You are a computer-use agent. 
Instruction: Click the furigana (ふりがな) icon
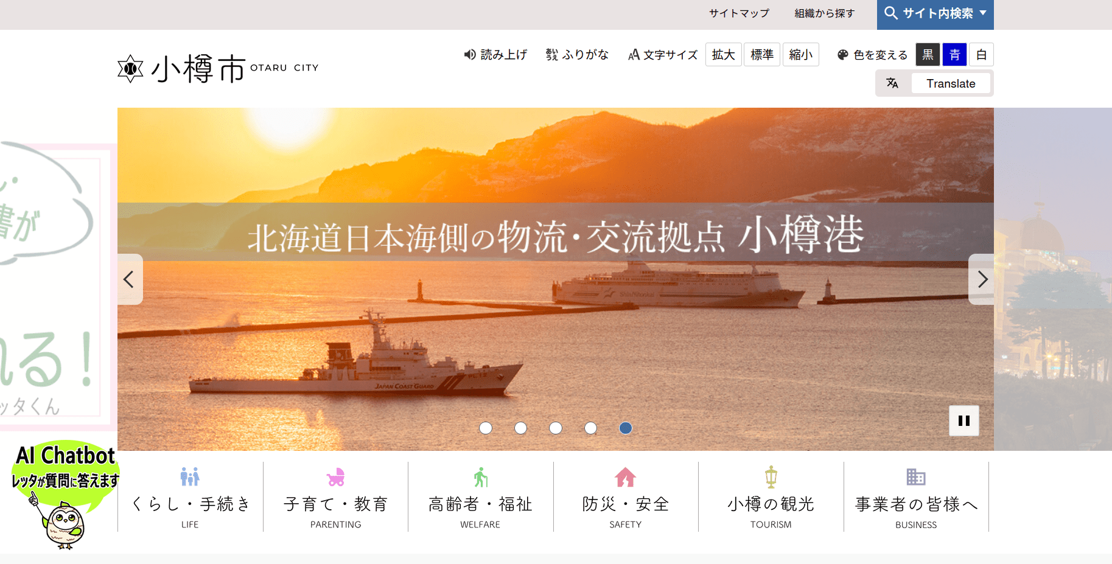tap(551, 55)
